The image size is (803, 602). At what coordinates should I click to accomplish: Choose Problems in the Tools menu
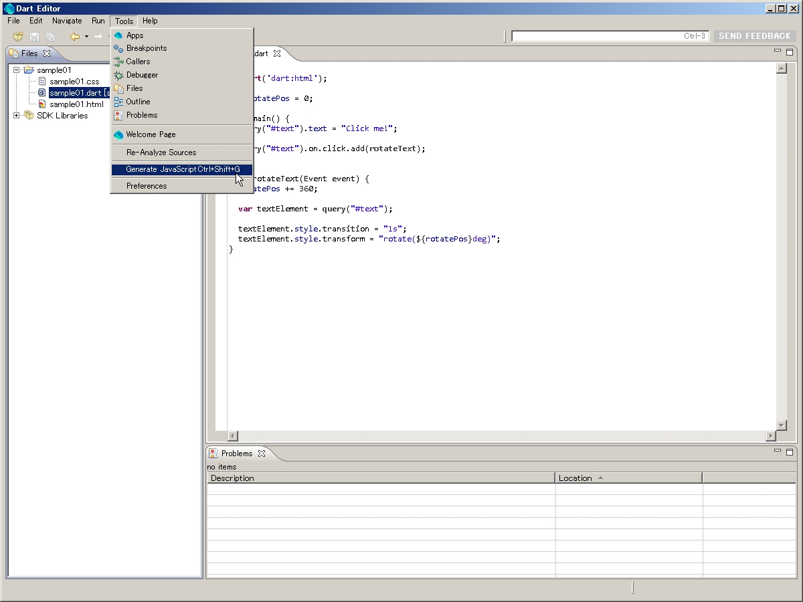pyautogui.click(x=182, y=115)
